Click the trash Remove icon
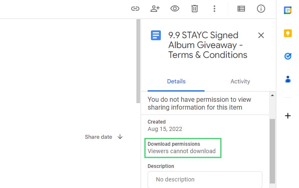 [195, 9]
